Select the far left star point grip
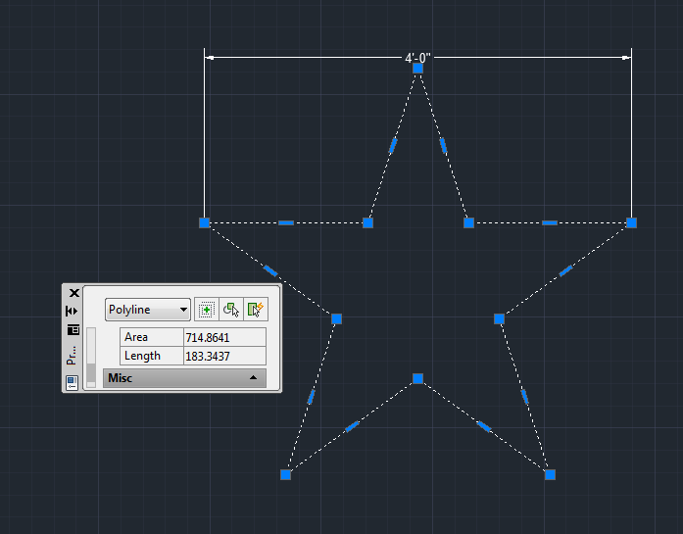This screenshot has height=534, width=683. (x=204, y=223)
